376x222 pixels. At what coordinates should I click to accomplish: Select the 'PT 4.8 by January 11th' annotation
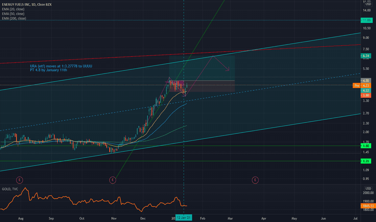coord(48,70)
